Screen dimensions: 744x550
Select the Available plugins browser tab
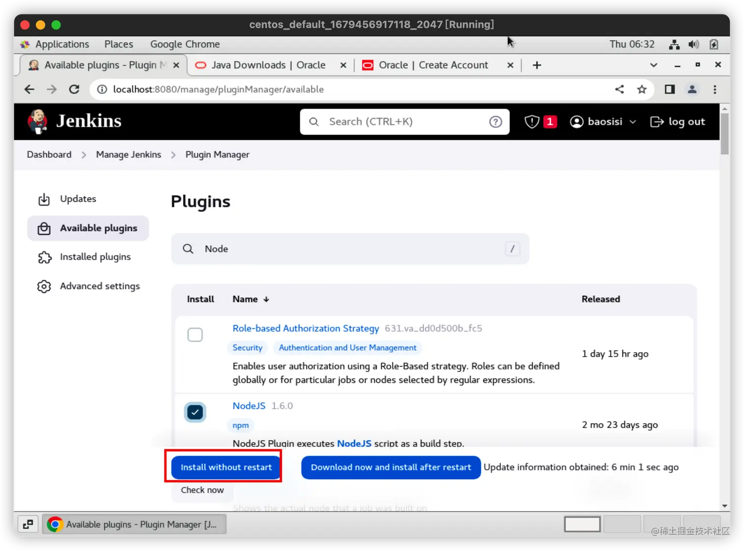coord(103,65)
